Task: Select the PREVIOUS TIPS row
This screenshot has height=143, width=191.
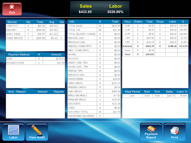Action: tap(94, 75)
